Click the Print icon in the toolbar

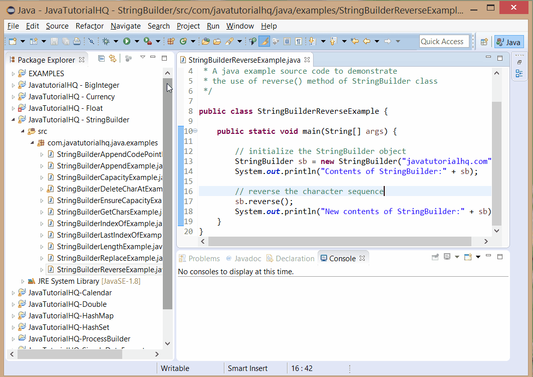tap(78, 41)
